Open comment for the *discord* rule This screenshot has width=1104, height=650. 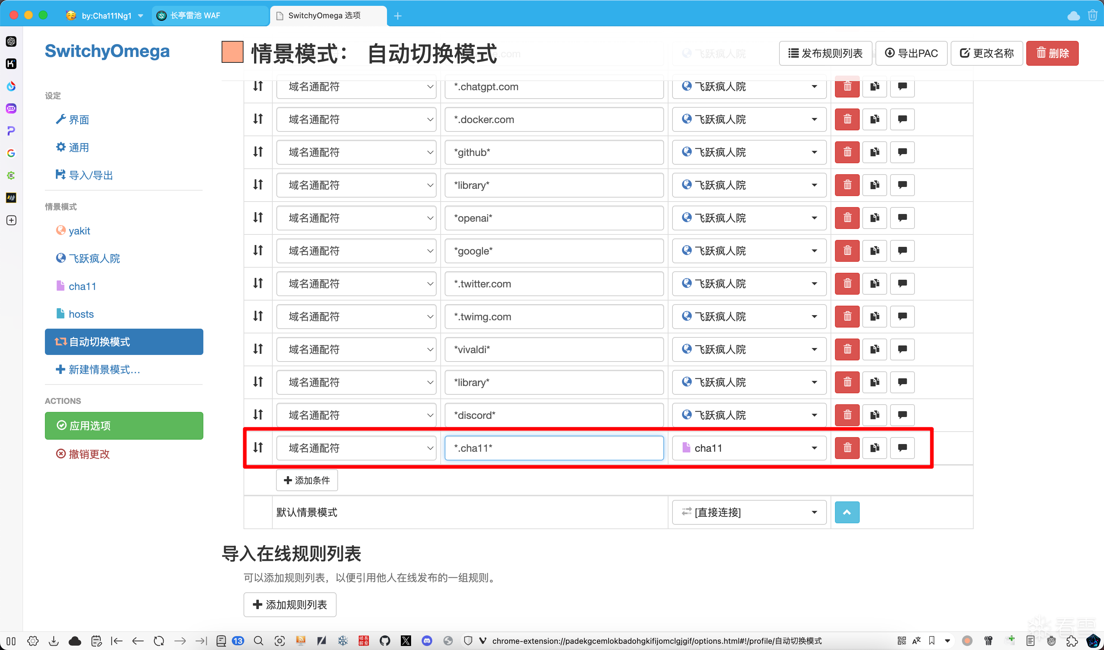902,415
